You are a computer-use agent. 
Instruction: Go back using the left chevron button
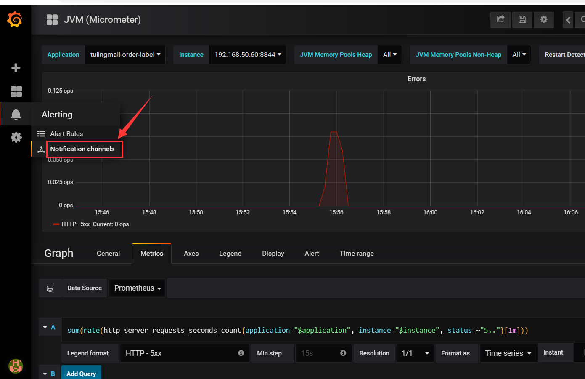pyautogui.click(x=568, y=20)
